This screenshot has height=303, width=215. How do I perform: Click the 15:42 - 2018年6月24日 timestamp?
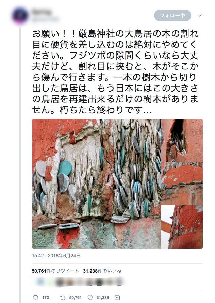pyautogui.click(x=56, y=256)
